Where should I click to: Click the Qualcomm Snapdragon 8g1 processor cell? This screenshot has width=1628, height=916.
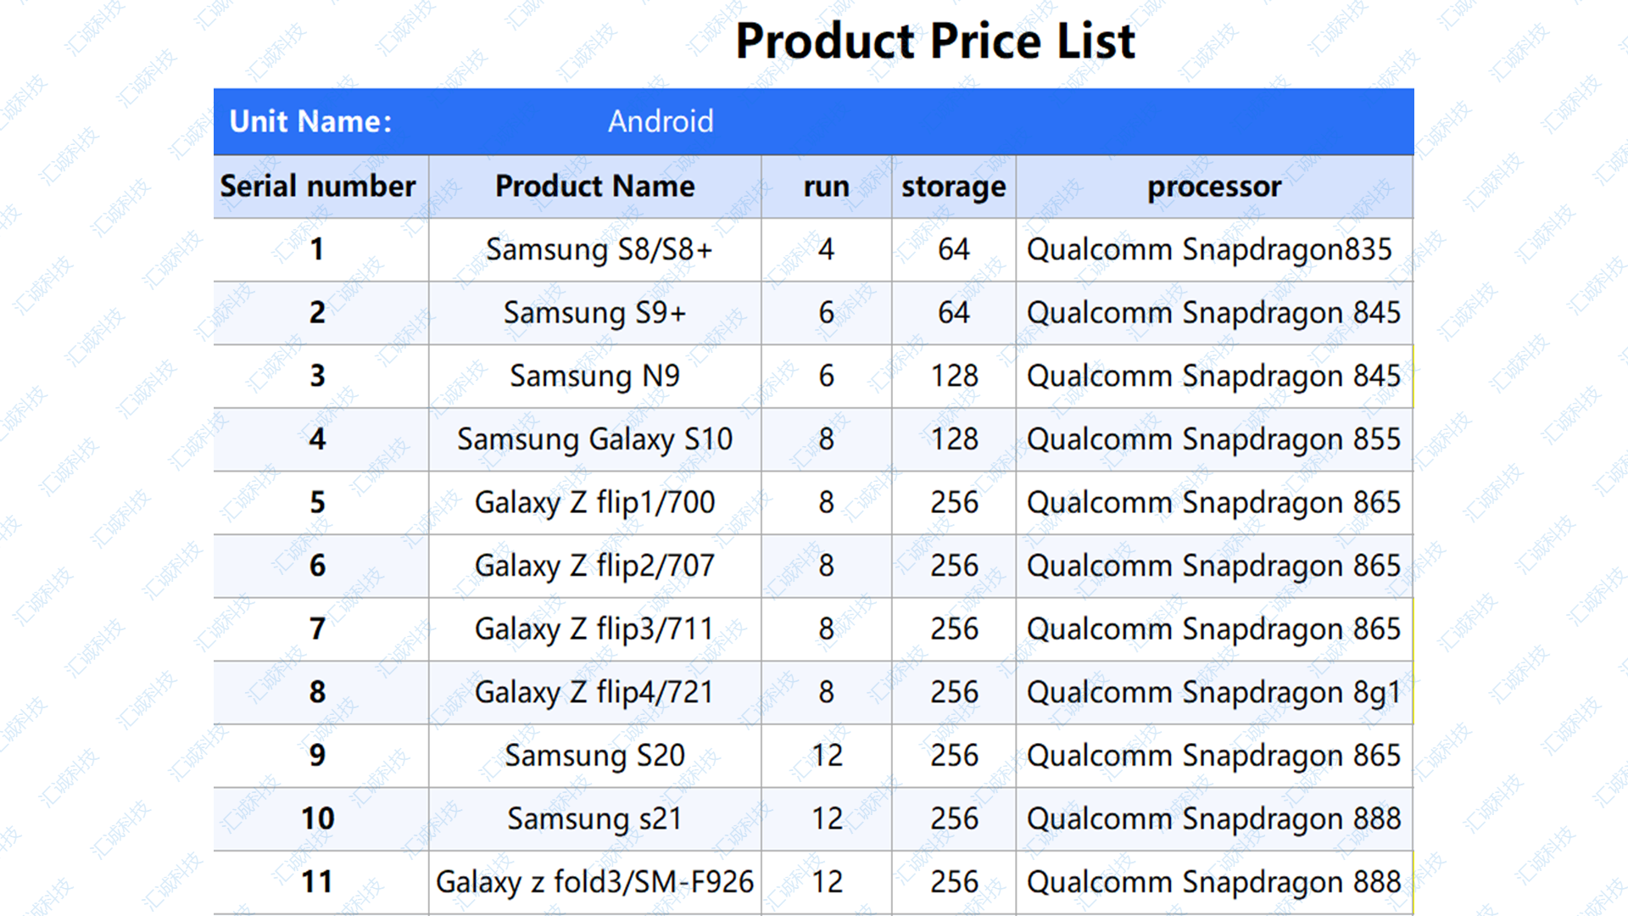click(x=1214, y=693)
